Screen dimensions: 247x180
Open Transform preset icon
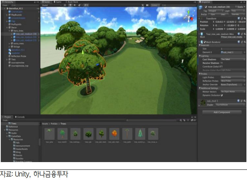click(x=242, y=18)
